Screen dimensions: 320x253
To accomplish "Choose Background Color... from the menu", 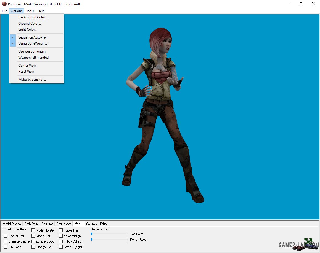I will click(36, 17).
